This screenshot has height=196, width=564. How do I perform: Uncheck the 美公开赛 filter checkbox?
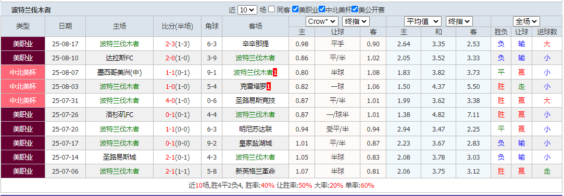[355, 9]
